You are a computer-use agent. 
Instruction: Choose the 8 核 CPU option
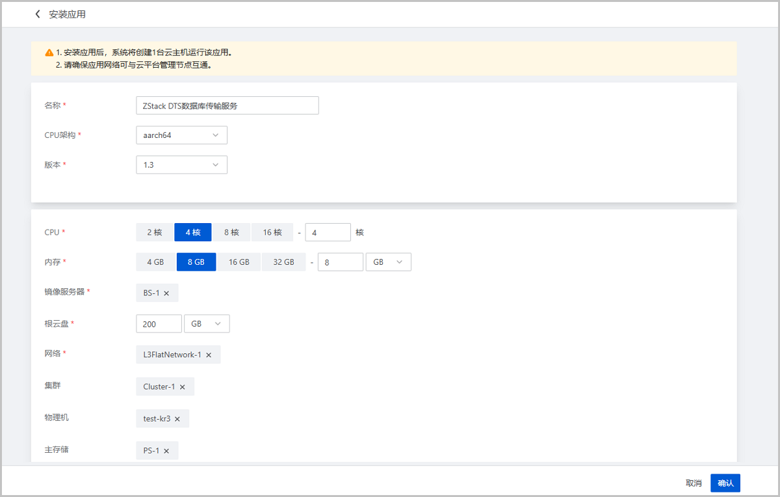232,232
